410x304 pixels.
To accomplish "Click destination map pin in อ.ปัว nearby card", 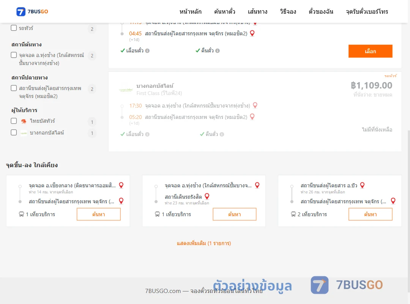I will tap(393, 201).
